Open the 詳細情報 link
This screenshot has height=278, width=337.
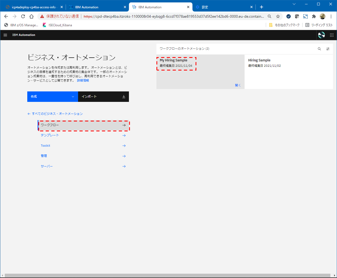tap(83, 80)
